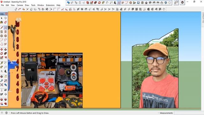
Task: Click Zoom Extents in the Large Tool Set
Action: [2, 85]
